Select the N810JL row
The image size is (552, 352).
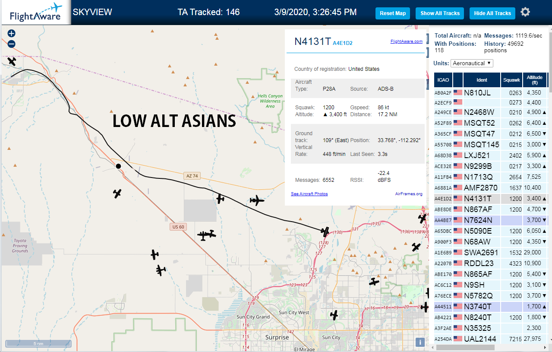coord(491,92)
